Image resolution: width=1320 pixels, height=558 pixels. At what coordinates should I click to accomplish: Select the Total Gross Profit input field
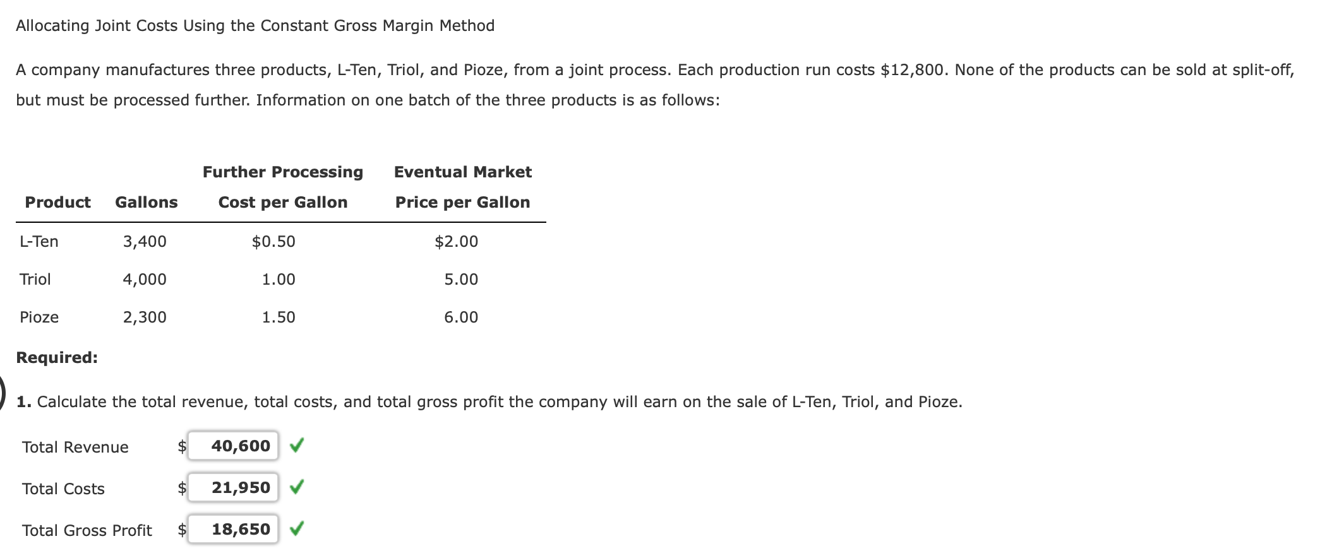[232, 530]
